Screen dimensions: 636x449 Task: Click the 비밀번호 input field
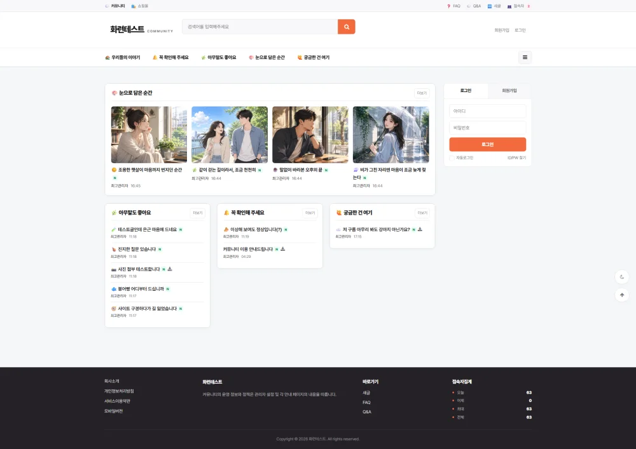(x=488, y=128)
